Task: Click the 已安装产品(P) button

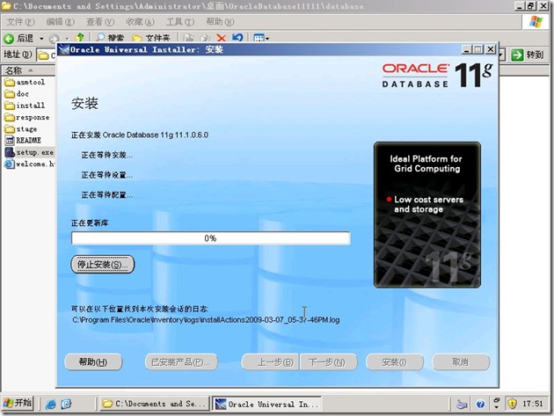Action: [x=181, y=362]
